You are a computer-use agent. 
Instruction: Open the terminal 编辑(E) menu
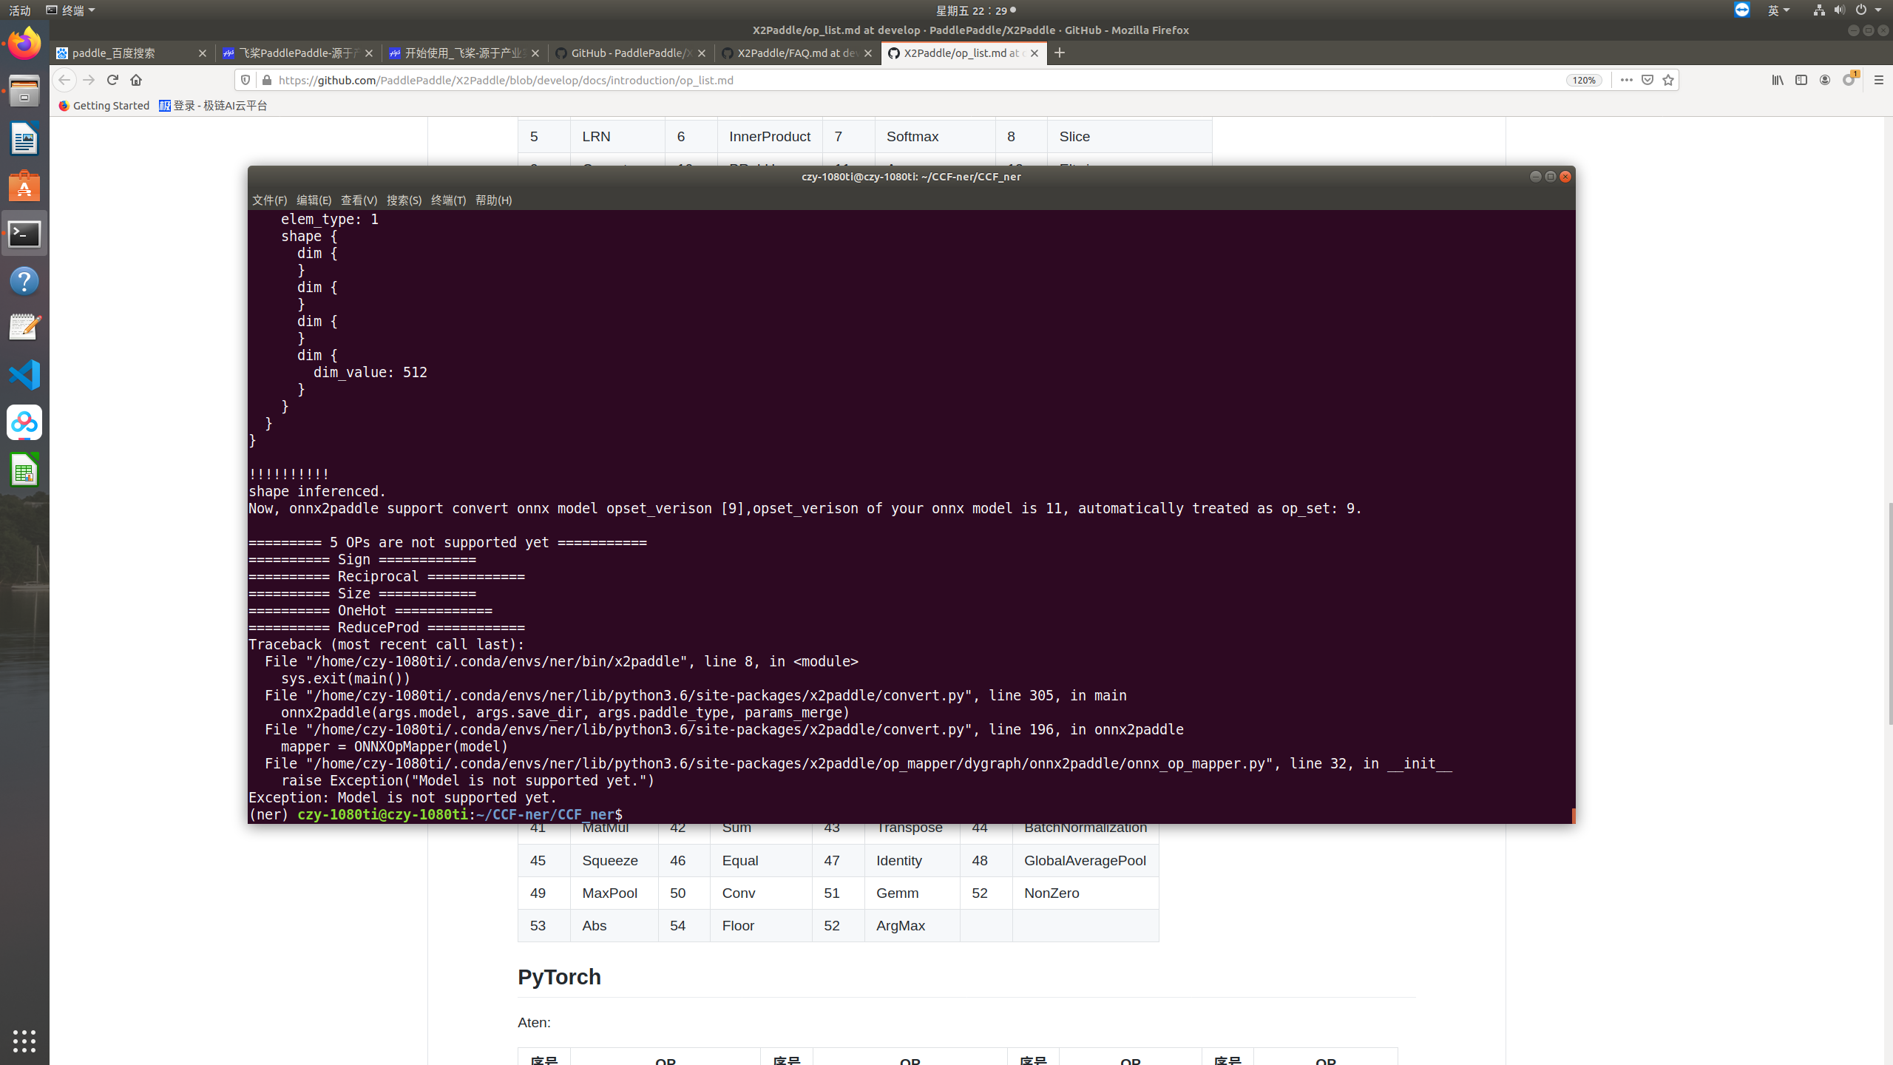314,200
